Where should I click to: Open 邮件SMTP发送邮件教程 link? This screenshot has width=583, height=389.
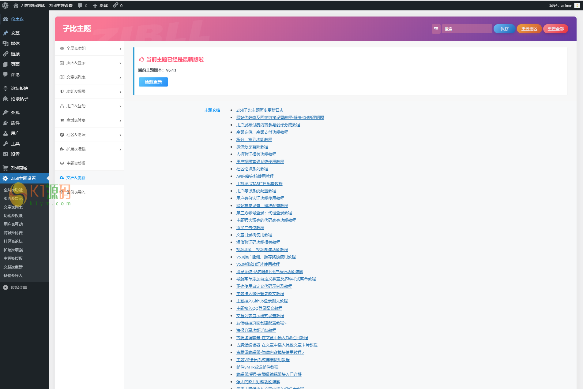(257, 367)
